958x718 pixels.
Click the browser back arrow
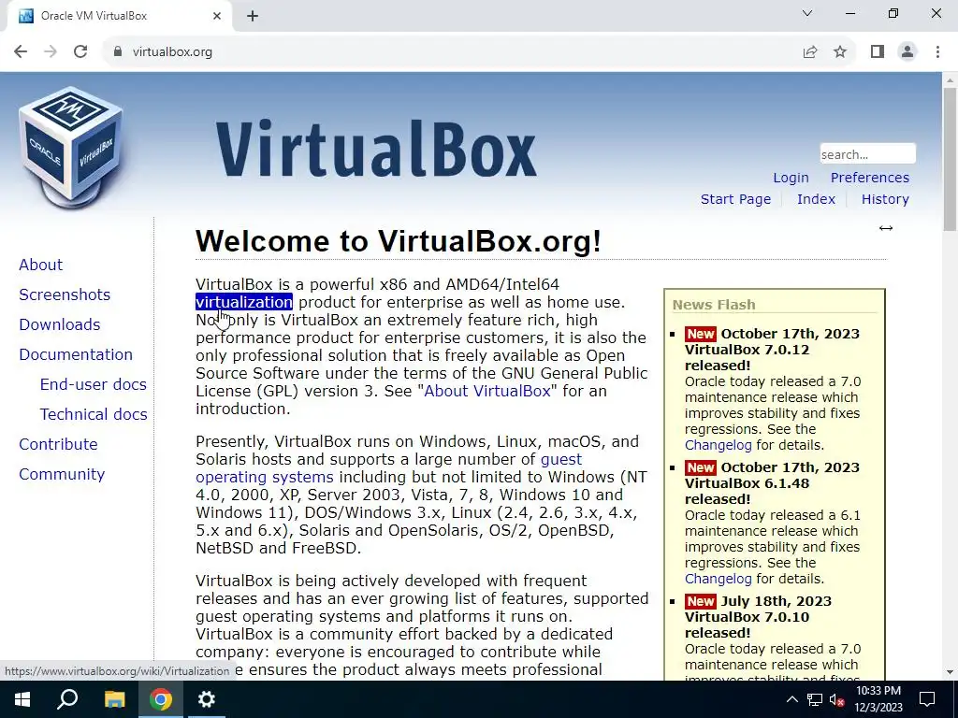(x=21, y=52)
